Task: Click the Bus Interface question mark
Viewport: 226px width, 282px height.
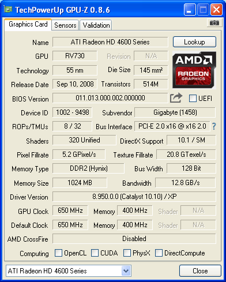Action: coord(214,126)
